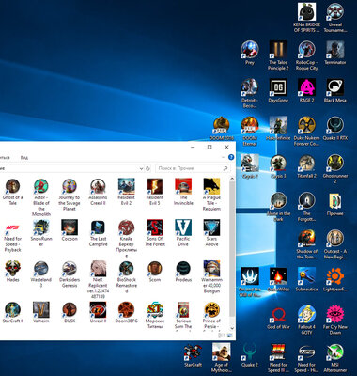Select the Far Cry New Dawn icon
Image resolution: width=357 pixels, height=376 pixels.
click(335, 321)
